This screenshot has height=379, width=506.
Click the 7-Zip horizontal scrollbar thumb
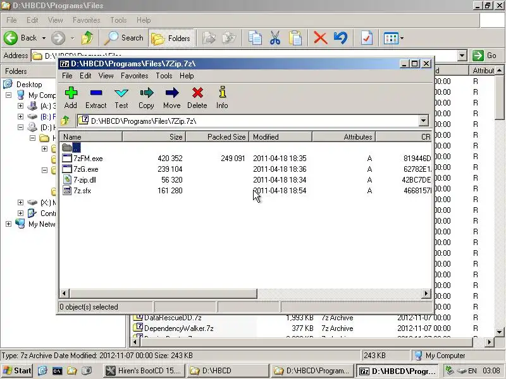pos(163,293)
